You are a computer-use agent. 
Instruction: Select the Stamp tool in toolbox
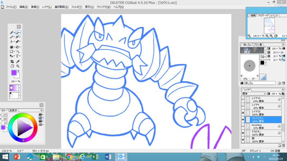click(17, 42)
